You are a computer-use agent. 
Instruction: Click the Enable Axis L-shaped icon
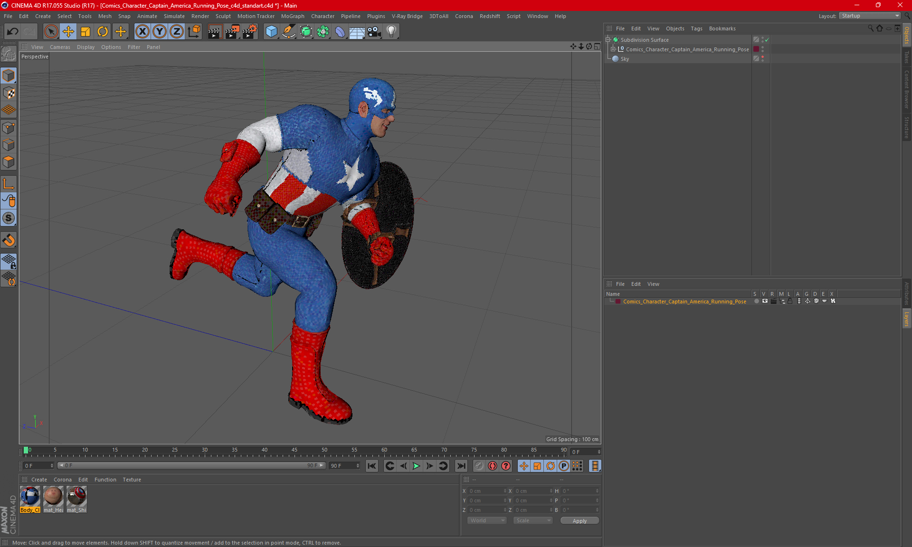tap(9, 184)
